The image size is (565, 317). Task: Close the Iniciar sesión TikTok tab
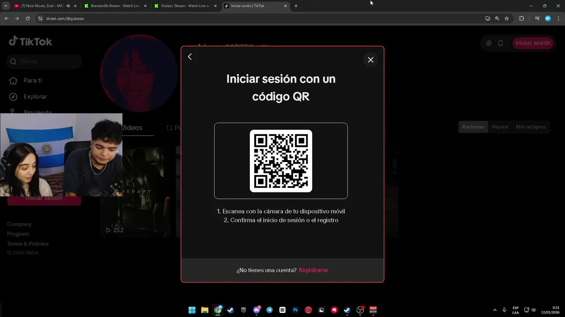pos(286,6)
